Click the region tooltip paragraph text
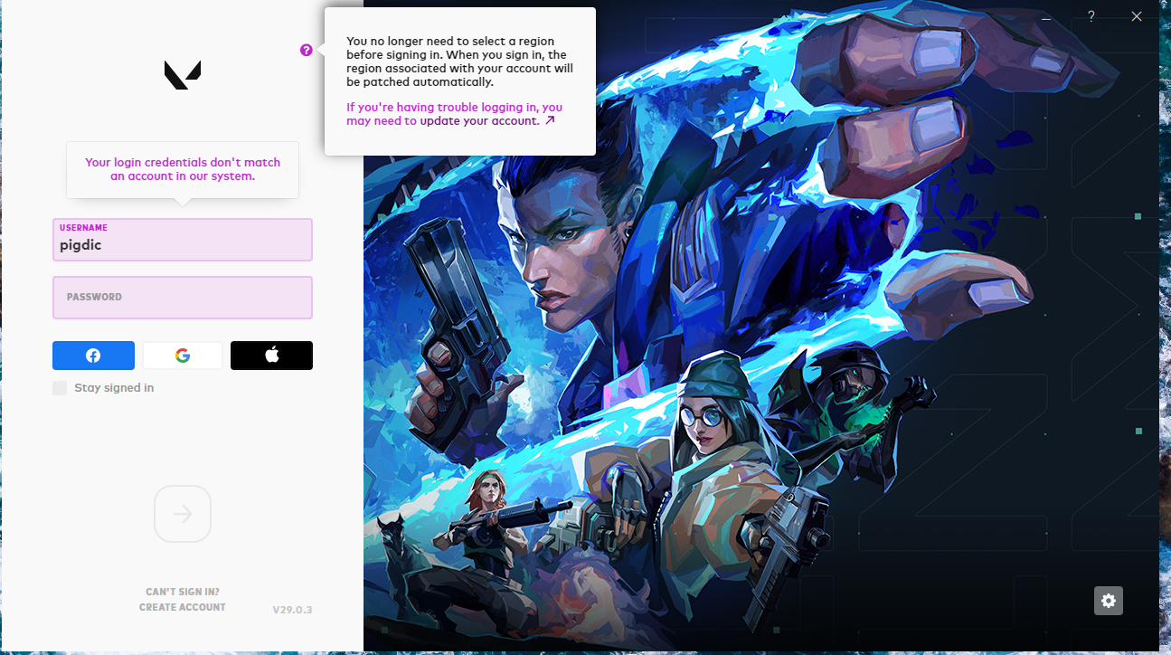 459,62
